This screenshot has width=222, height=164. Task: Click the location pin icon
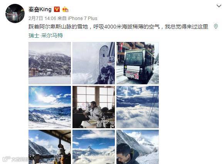pos(216,27)
